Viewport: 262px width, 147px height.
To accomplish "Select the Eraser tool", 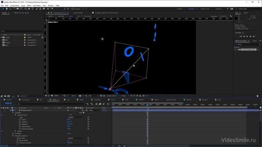I will coord(44,9).
